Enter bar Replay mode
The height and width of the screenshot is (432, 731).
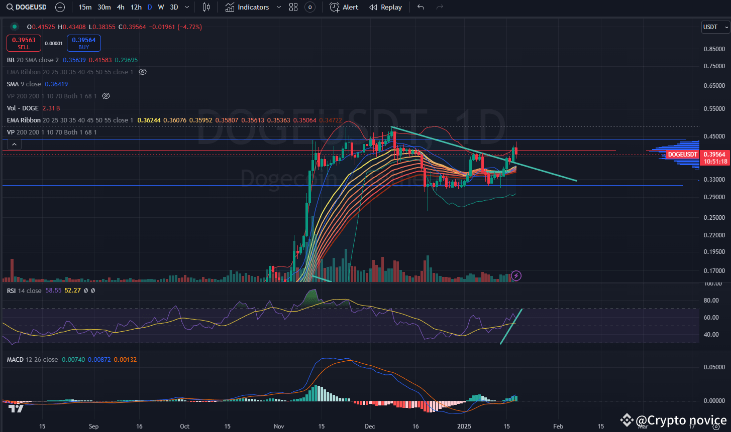(385, 7)
